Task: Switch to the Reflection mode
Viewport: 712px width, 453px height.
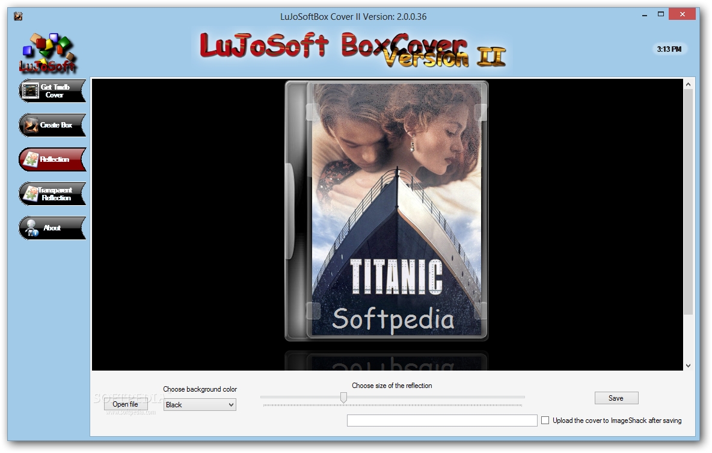Action: click(52, 159)
